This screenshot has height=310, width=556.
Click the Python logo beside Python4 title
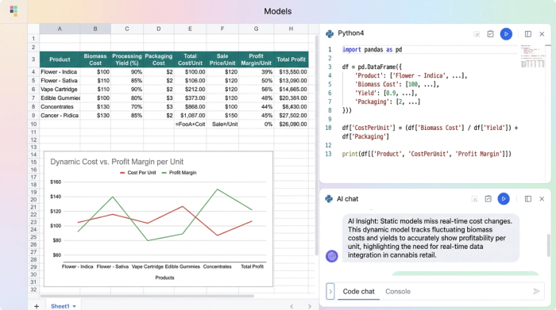pos(330,33)
